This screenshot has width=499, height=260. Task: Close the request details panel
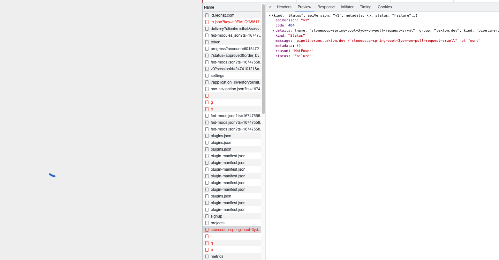click(270, 7)
